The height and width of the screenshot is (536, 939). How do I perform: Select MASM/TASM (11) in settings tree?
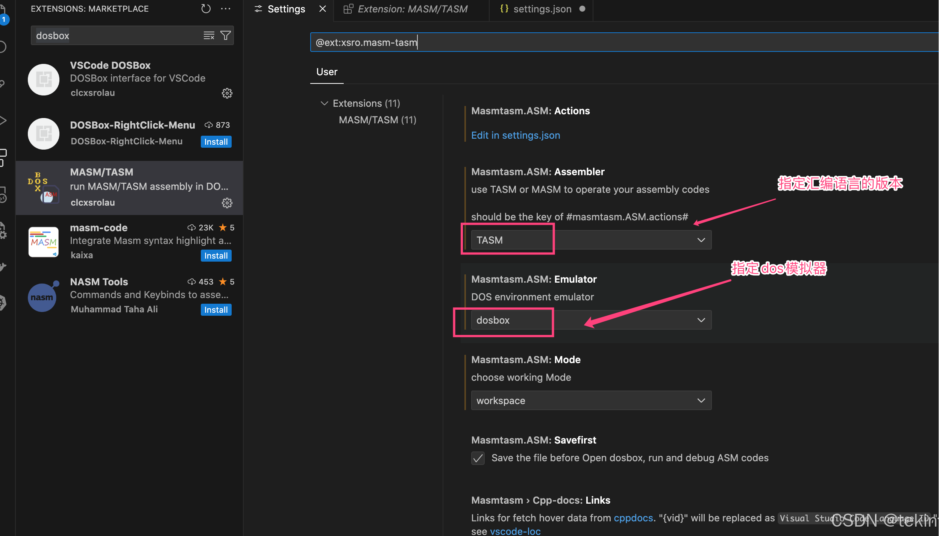click(x=377, y=120)
